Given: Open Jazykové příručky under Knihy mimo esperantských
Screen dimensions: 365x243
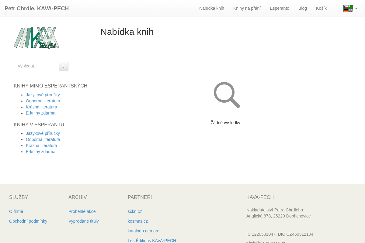Looking at the screenshot, I should [x=43, y=95].
